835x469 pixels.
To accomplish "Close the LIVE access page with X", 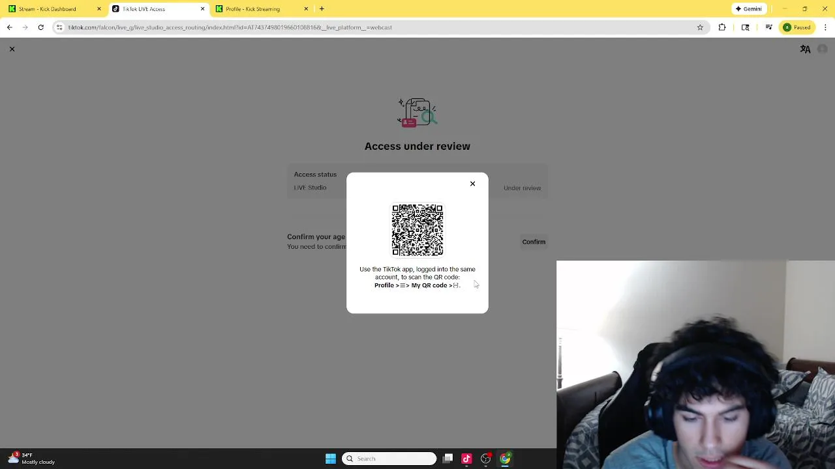I will [12, 49].
